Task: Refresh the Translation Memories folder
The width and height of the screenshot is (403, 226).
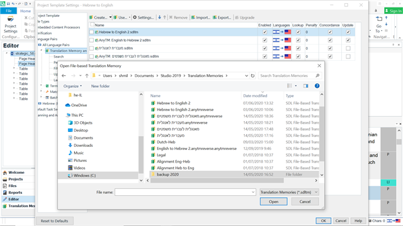Action: point(253,75)
